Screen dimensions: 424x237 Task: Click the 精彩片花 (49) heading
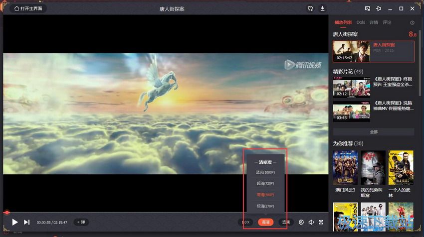[348, 72]
